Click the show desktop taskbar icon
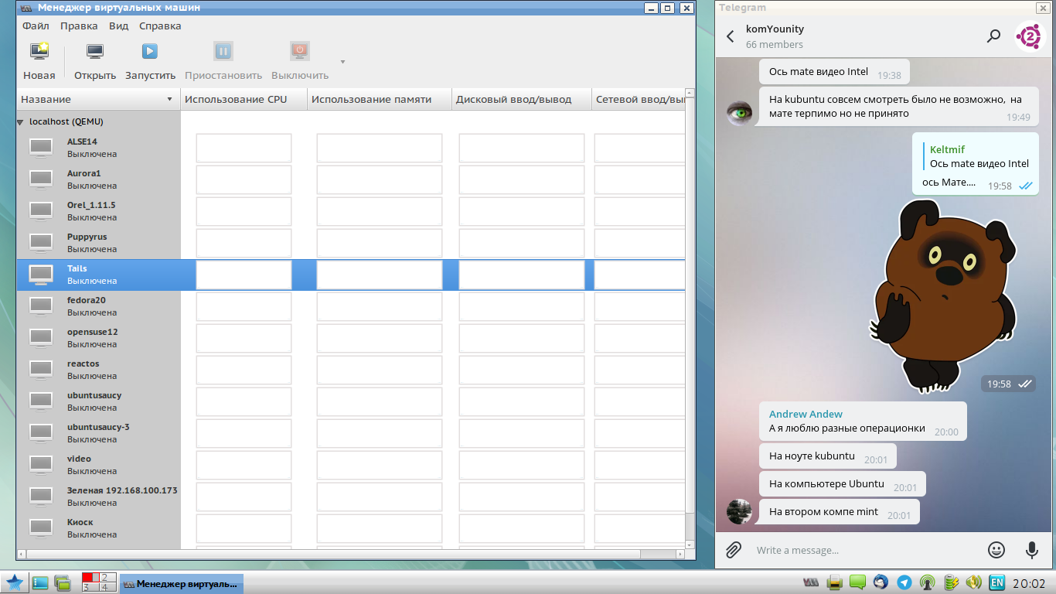 click(x=40, y=582)
